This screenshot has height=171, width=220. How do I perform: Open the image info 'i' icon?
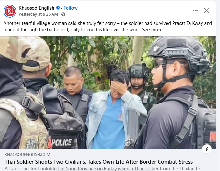coord(207,149)
